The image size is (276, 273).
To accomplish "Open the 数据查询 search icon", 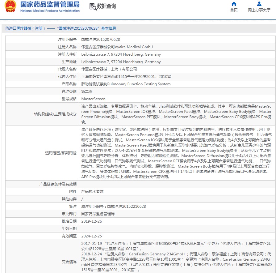I will coord(93,7).
